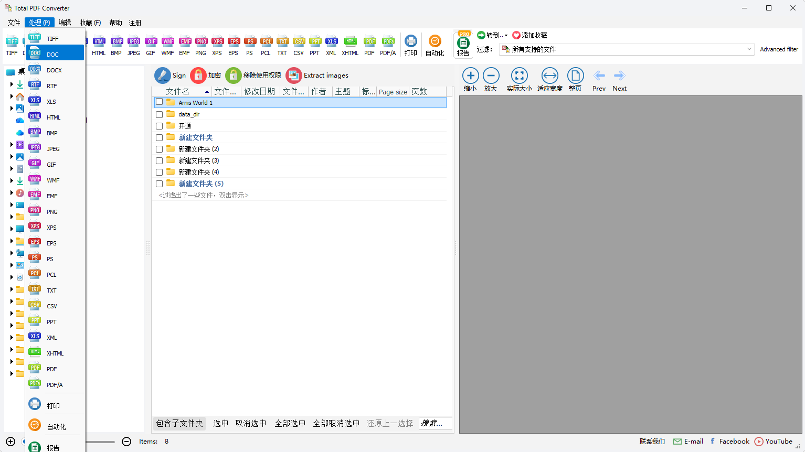805x452 pixels.
Task: Click the JPEG convert icon in toolbar
Action: pyautogui.click(x=134, y=42)
